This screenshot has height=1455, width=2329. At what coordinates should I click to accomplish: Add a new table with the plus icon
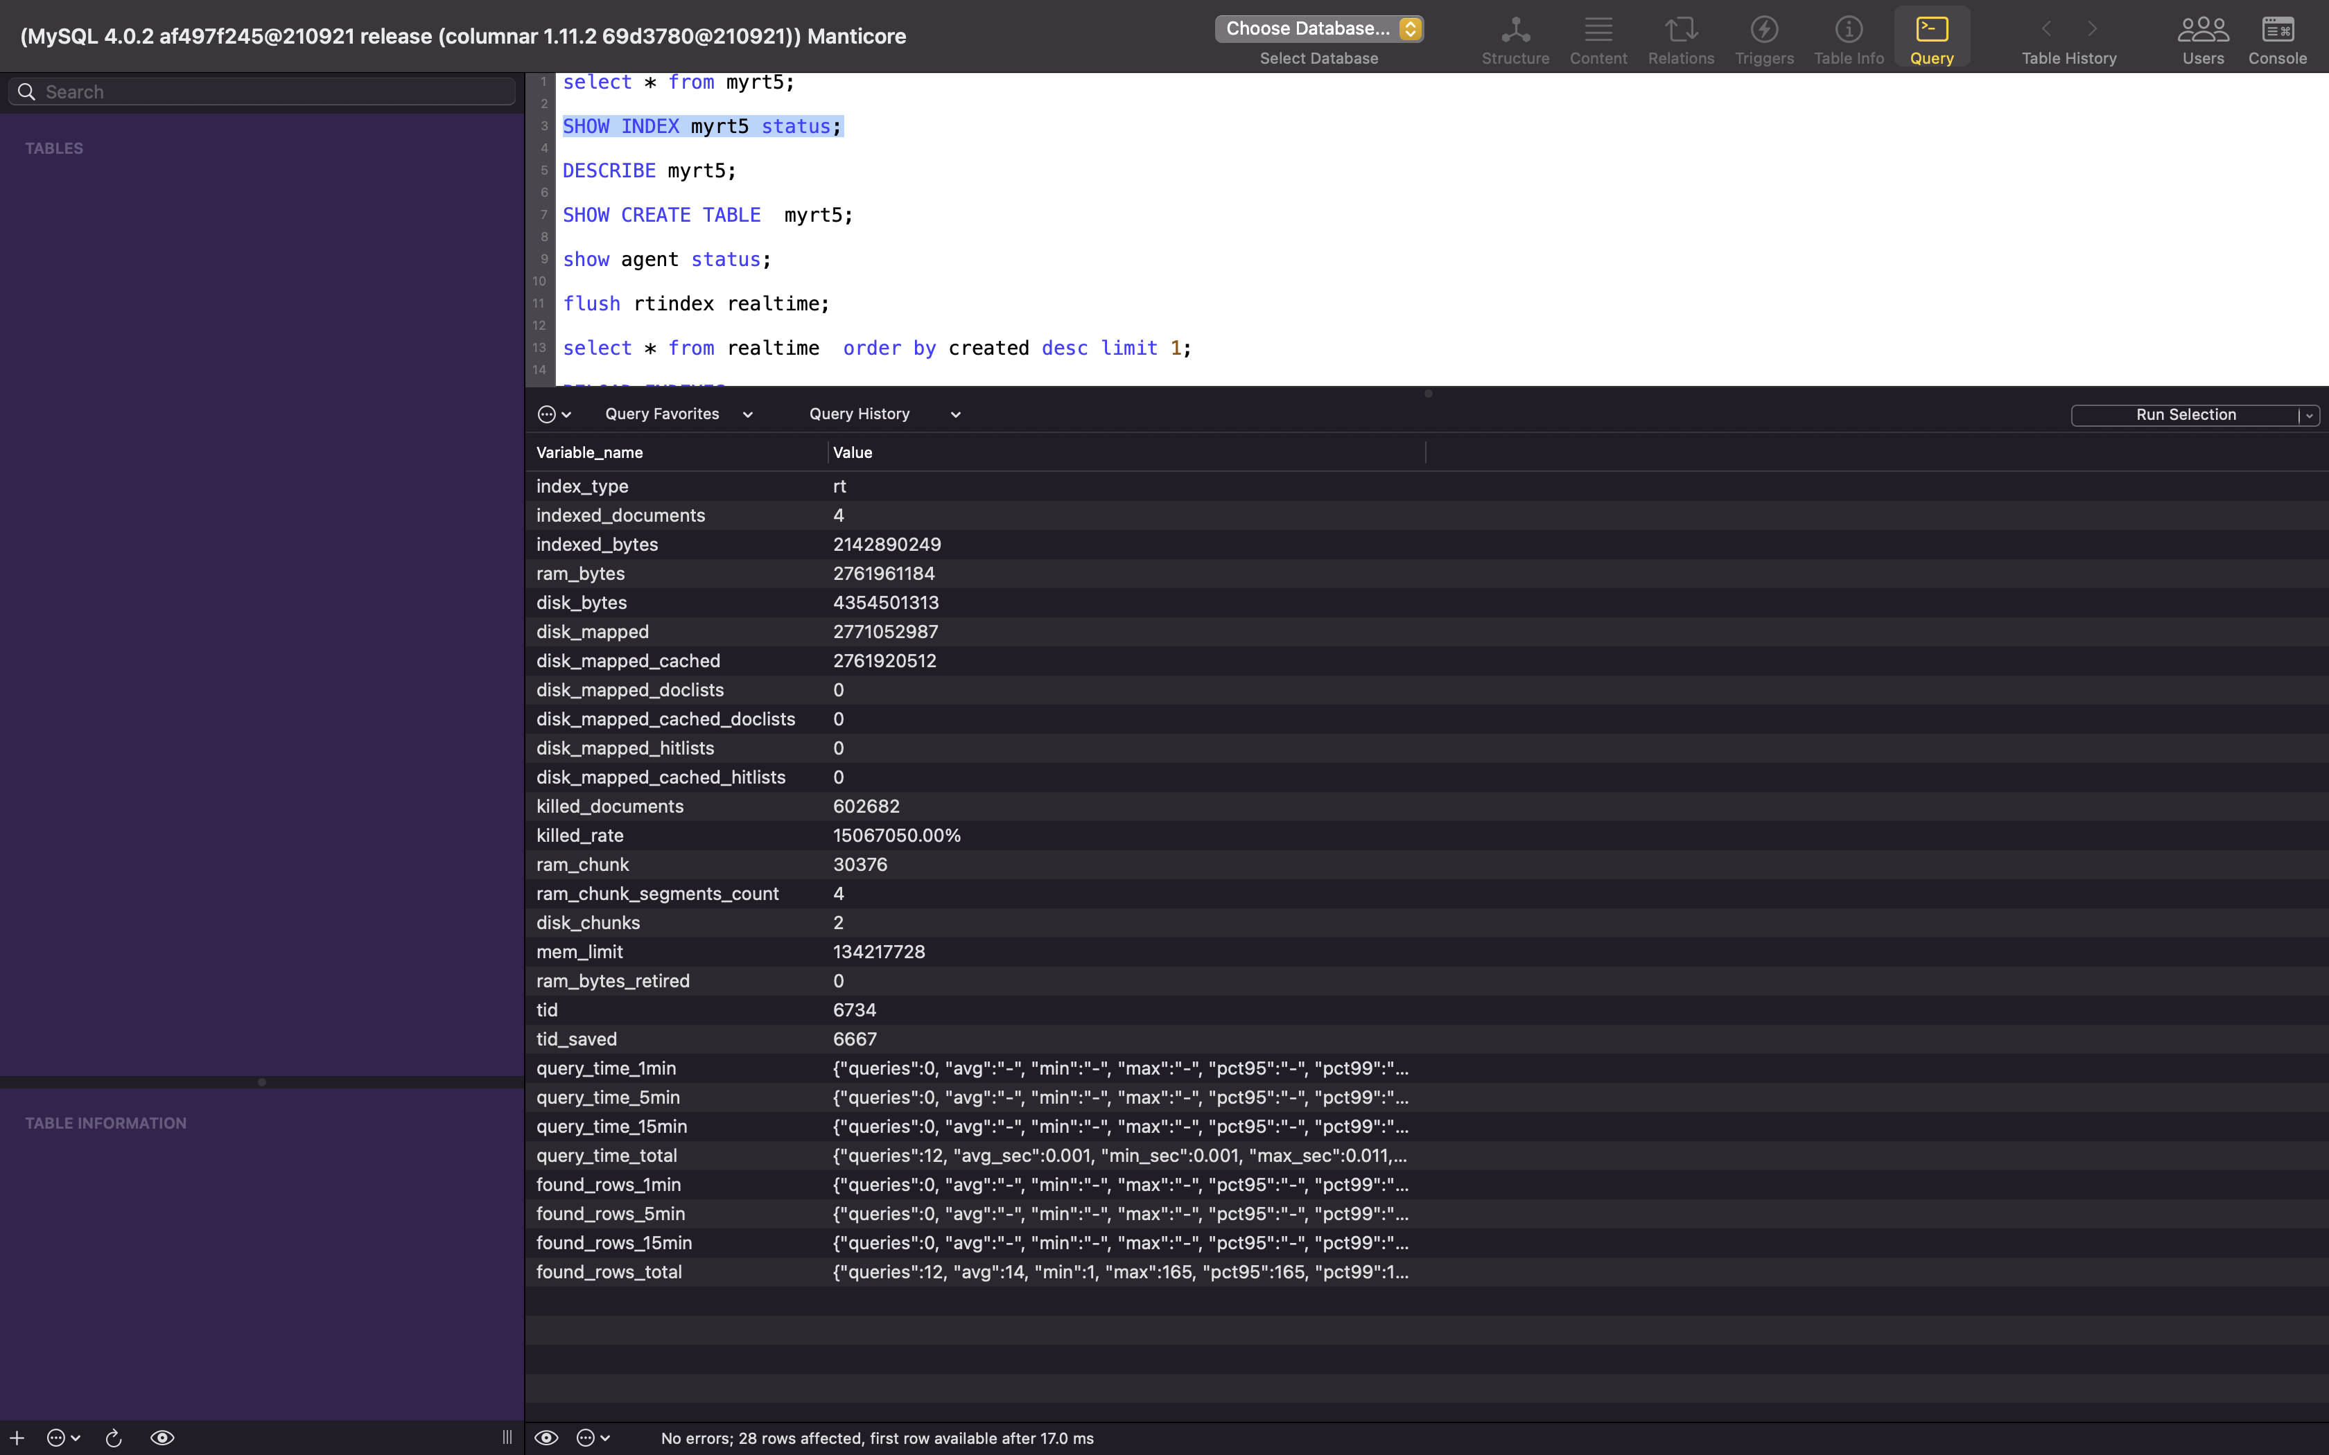tap(17, 1438)
